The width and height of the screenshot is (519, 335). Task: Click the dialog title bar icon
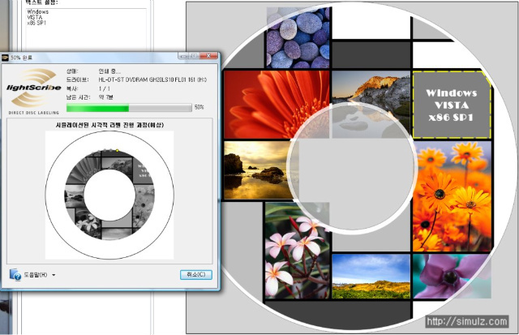pos(6,58)
